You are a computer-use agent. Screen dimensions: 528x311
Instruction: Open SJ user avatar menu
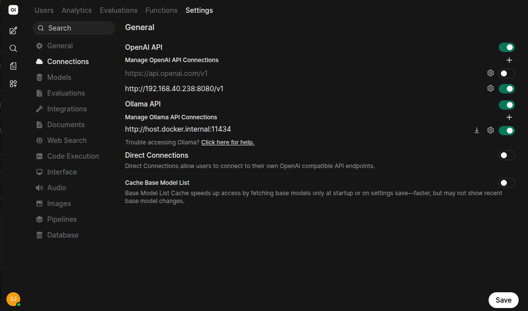13,299
